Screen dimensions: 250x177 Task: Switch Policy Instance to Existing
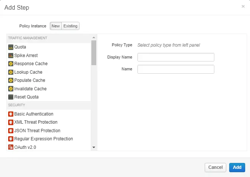pyautogui.click(x=70, y=26)
